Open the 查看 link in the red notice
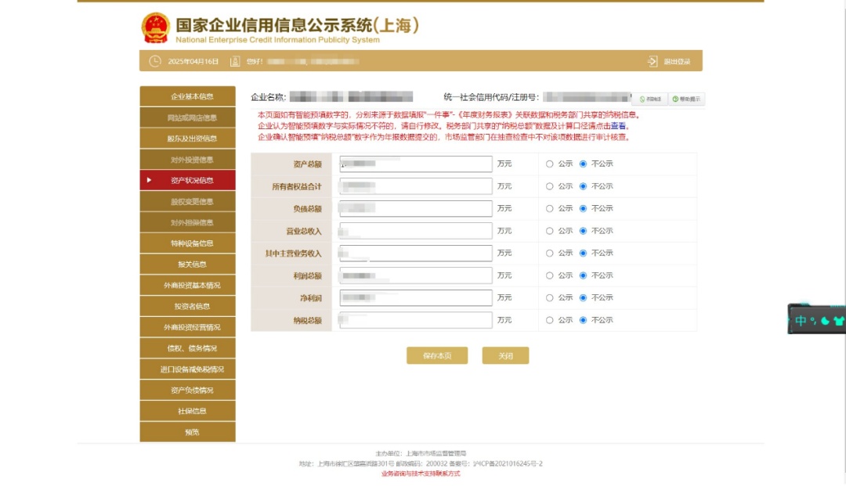Screen dimensions: 846x486 (x=618, y=126)
